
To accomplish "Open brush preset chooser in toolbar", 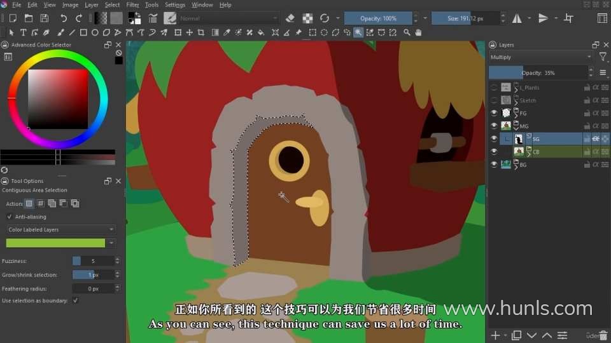I will coord(170,18).
